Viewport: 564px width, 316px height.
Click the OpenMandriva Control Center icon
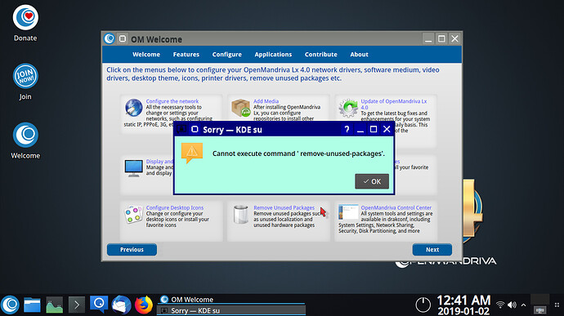pos(348,212)
